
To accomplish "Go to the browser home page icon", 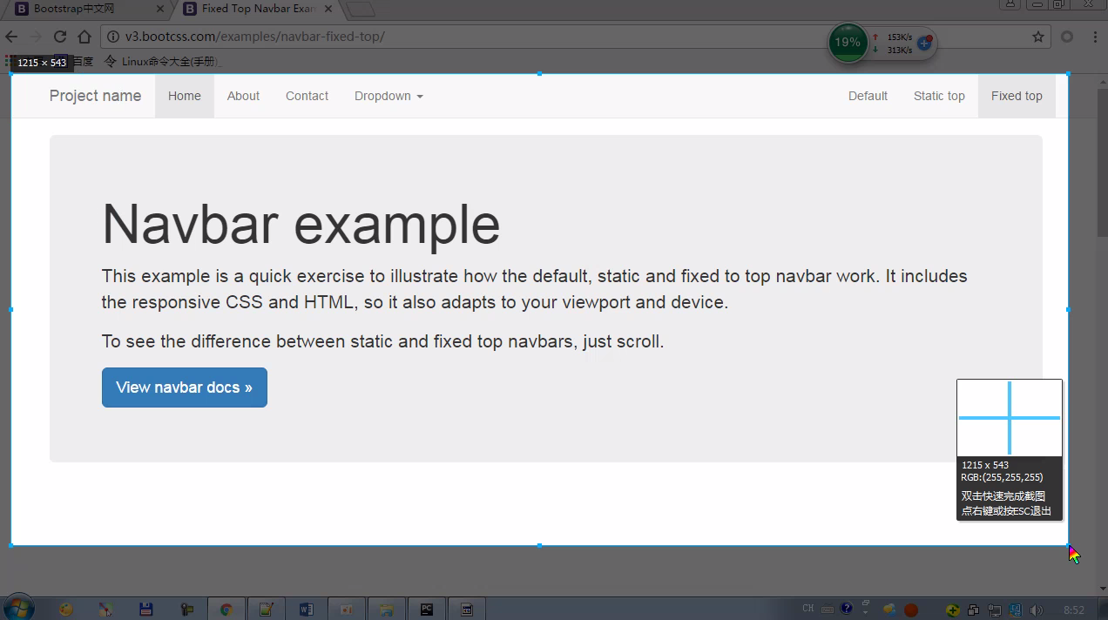I will click(x=84, y=37).
